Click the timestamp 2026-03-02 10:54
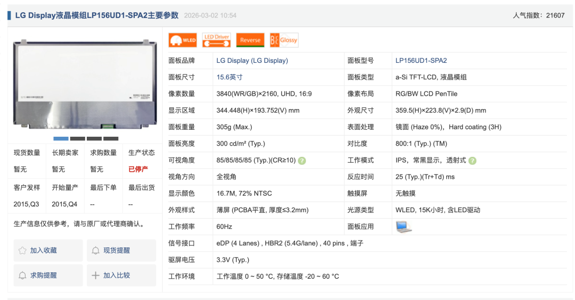The image size is (575, 300). (210, 15)
